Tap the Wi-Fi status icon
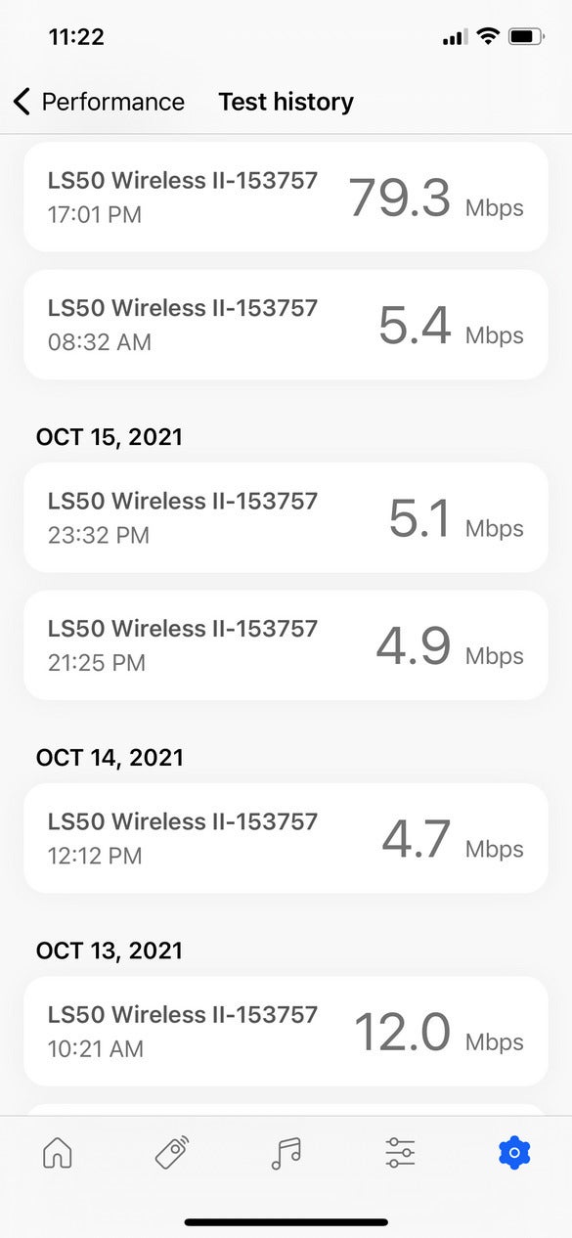Screen dimensions: 572x1238 pyautogui.click(x=486, y=37)
